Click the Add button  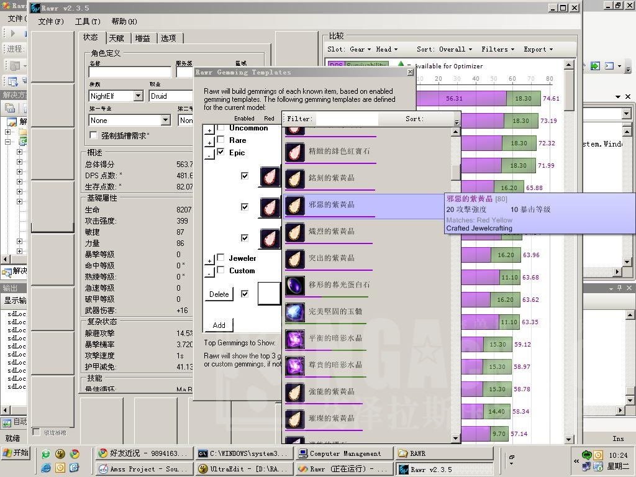tap(218, 325)
